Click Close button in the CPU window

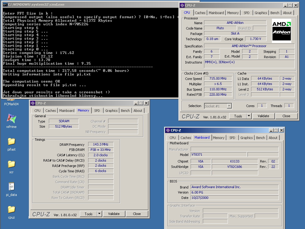[x=286, y=116]
